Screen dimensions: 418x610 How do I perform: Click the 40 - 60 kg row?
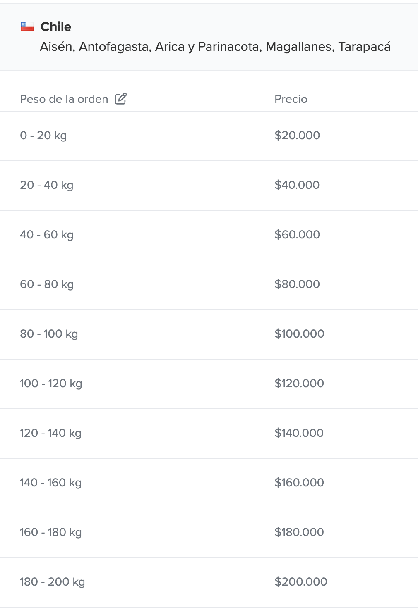[47, 235]
